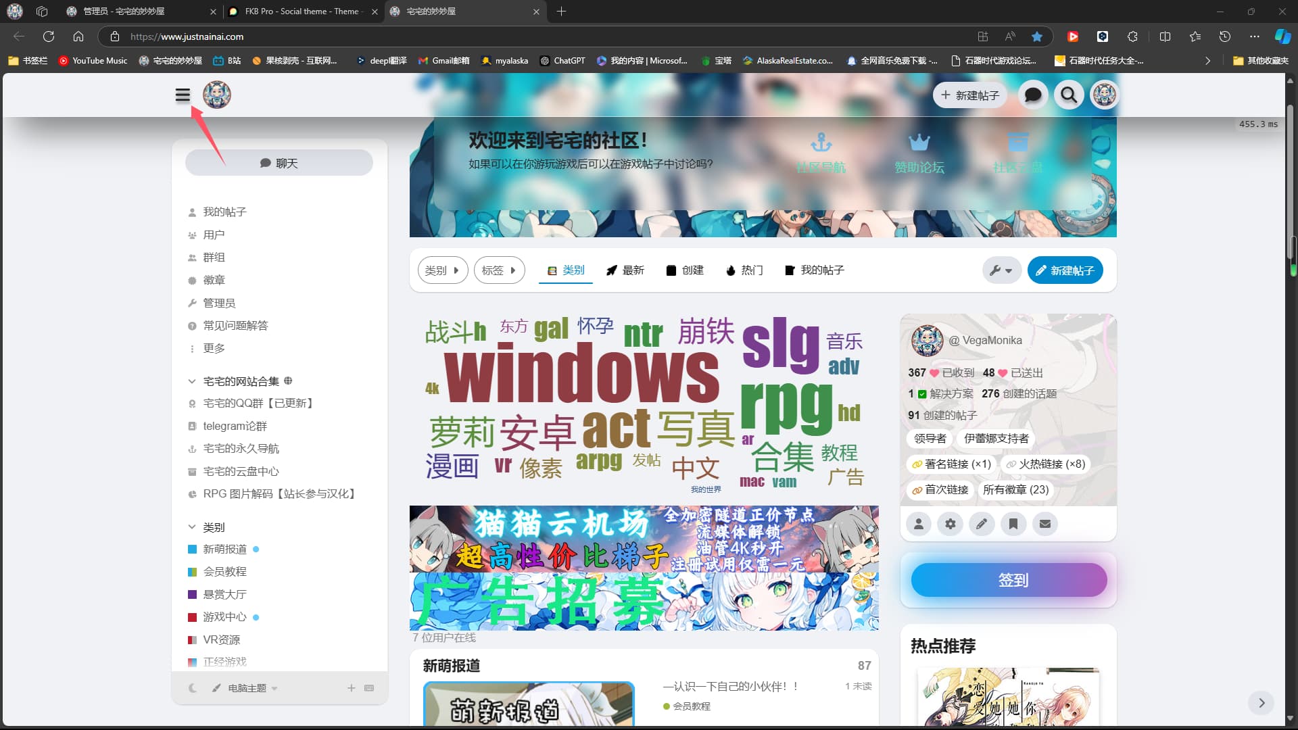This screenshot has width=1298, height=730.
Task: Open the bookmark icon in profile card
Action: (x=1013, y=524)
